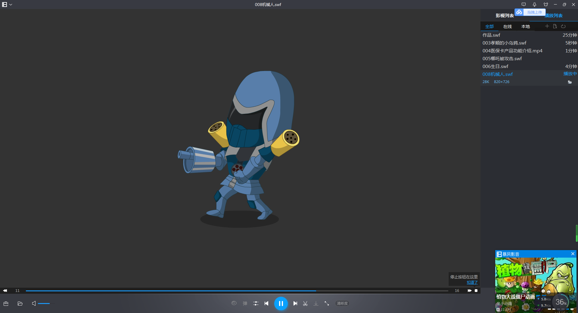This screenshot has width=578, height=313.
Task: Skip to the next video
Action: click(x=295, y=303)
